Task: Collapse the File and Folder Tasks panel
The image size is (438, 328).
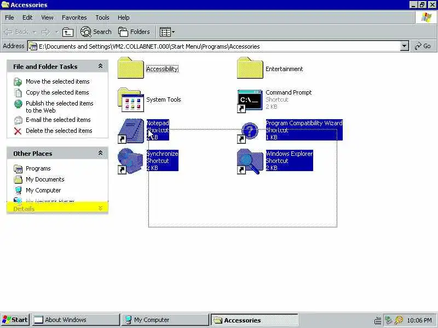Action: (x=100, y=66)
